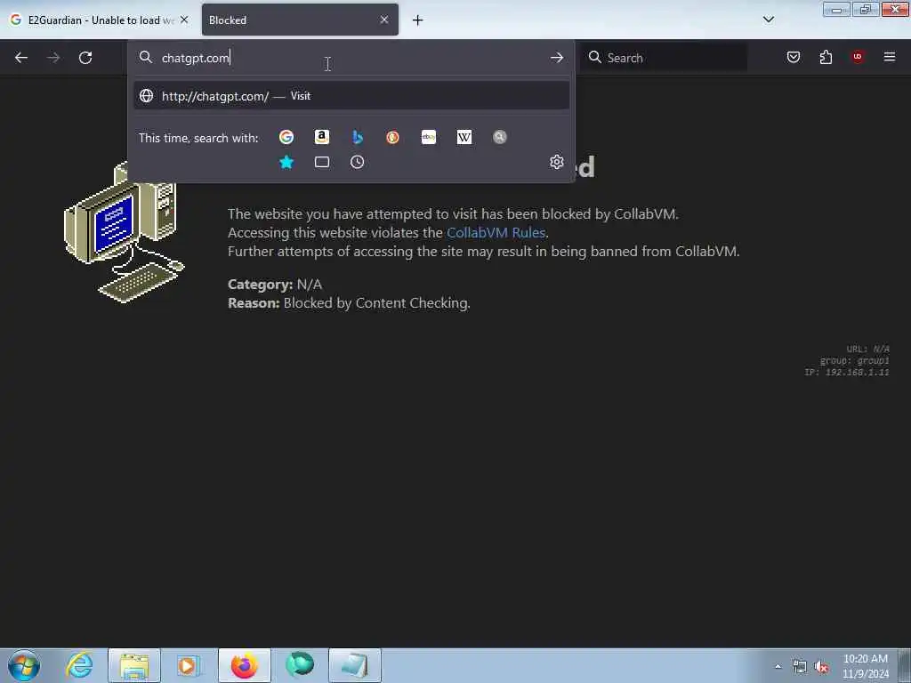Screen dimensions: 911x683
Task: Open Firefox application hamburger menu
Action: (x=890, y=57)
